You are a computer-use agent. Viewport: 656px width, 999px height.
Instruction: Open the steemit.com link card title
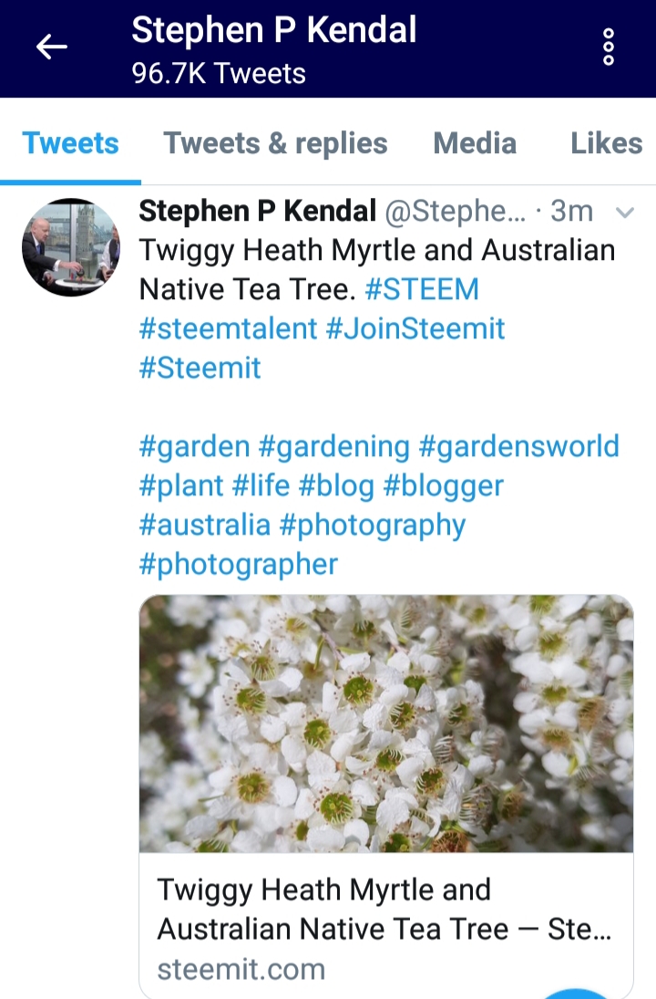(x=384, y=910)
